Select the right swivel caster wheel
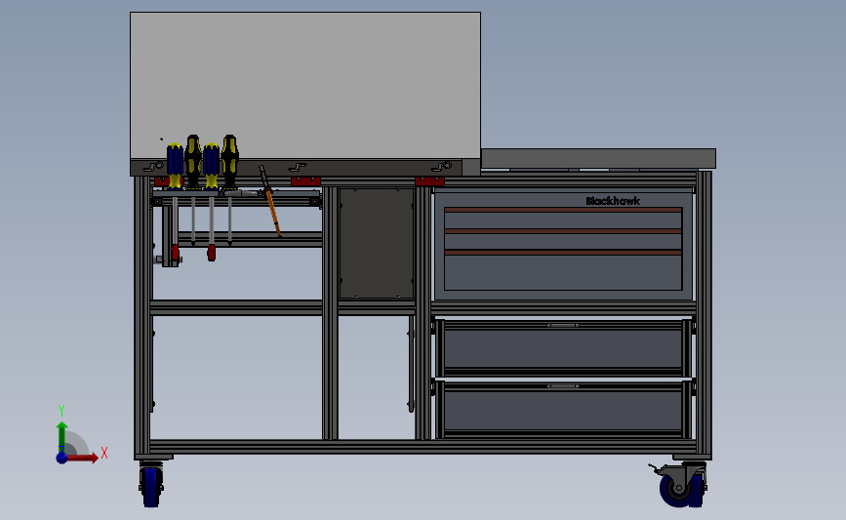Screen dimensions: 846x520 click(680, 488)
